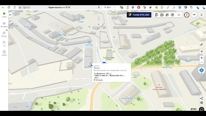Click the red bug browser extension icon
This screenshot has height=116, width=206.
pos(150,7)
